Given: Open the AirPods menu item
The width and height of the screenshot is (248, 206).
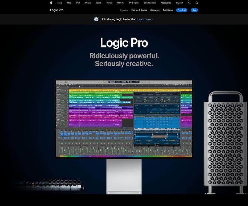Looking at the screenshot, I should pos(120,3).
